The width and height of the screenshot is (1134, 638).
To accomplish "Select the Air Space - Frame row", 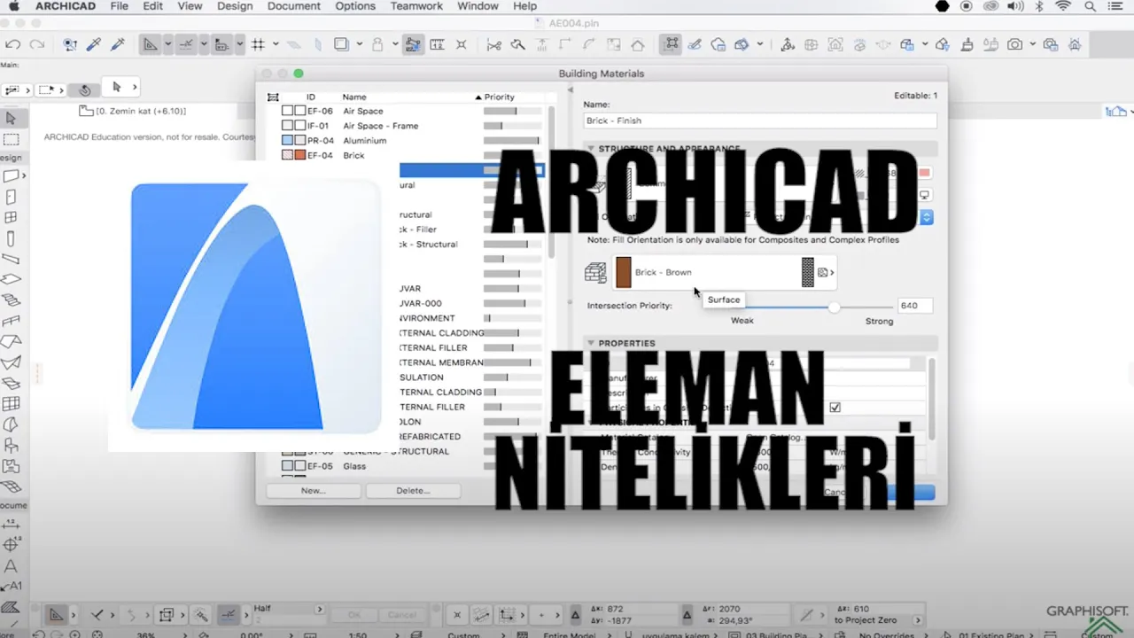I will coord(412,126).
